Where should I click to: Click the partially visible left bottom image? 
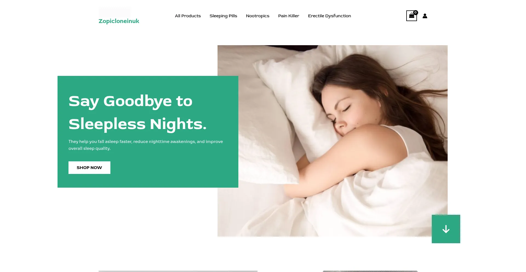click(178, 271)
